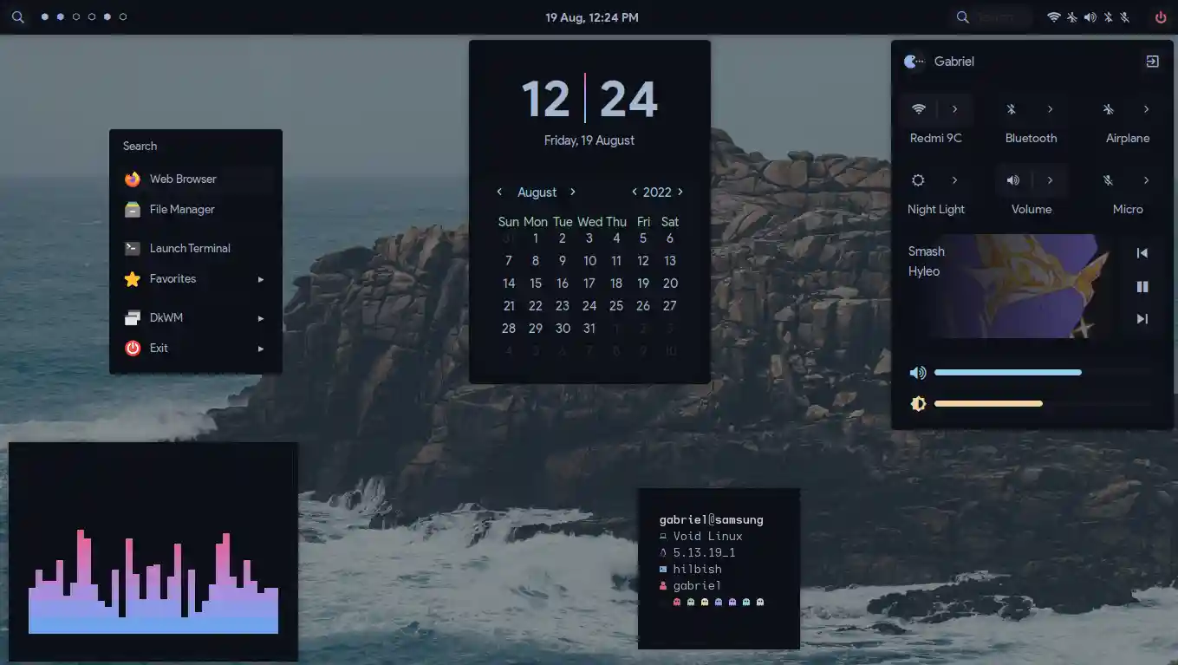Image resolution: width=1178 pixels, height=665 pixels.
Task: Expand the Bluetooth options arrow
Action: pyautogui.click(x=1051, y=109)
